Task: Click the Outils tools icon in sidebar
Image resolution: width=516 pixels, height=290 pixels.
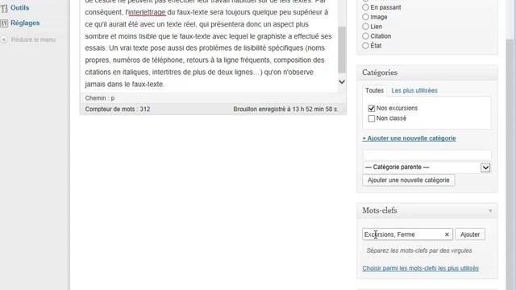Action: 4,8
